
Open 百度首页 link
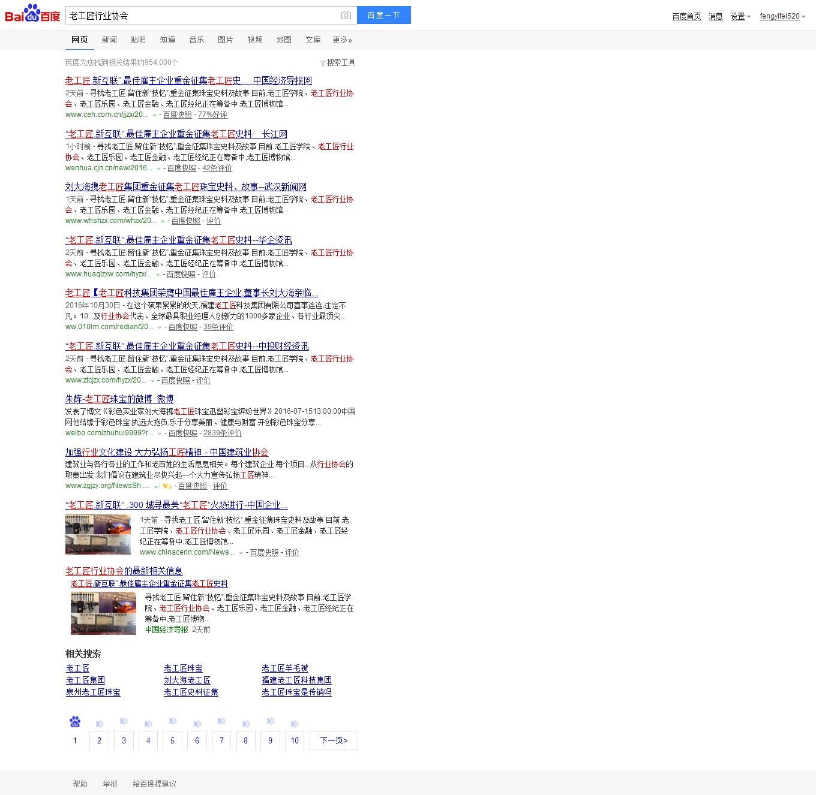(686, 16)
